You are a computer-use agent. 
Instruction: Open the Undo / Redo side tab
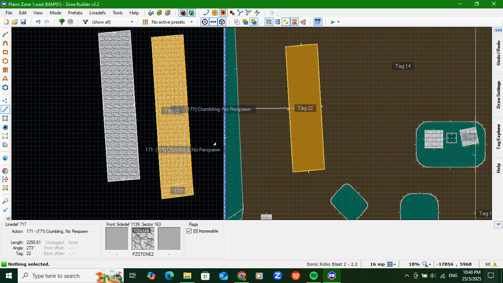(498, 53)
